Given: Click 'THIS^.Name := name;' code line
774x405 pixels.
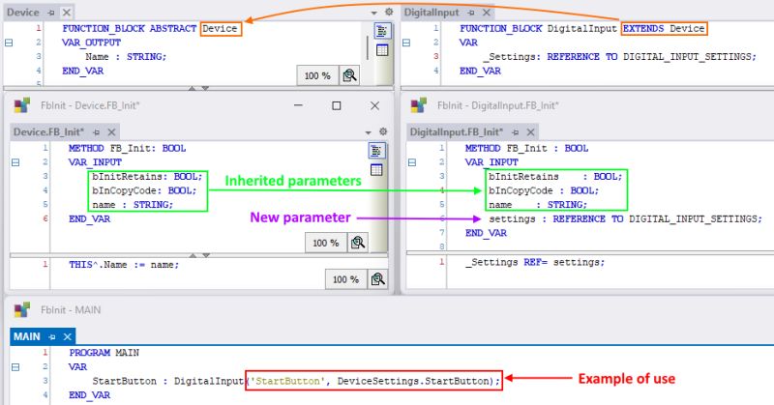Looking at the screenshot, I should click(x=124, y=265).
